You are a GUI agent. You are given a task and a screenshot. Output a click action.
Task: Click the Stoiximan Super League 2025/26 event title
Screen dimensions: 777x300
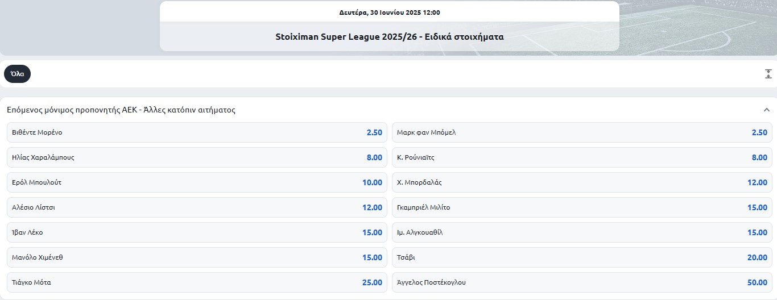[x=390, y=37]
